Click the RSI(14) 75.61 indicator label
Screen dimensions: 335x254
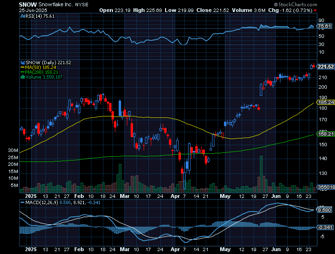pos(40,16)
